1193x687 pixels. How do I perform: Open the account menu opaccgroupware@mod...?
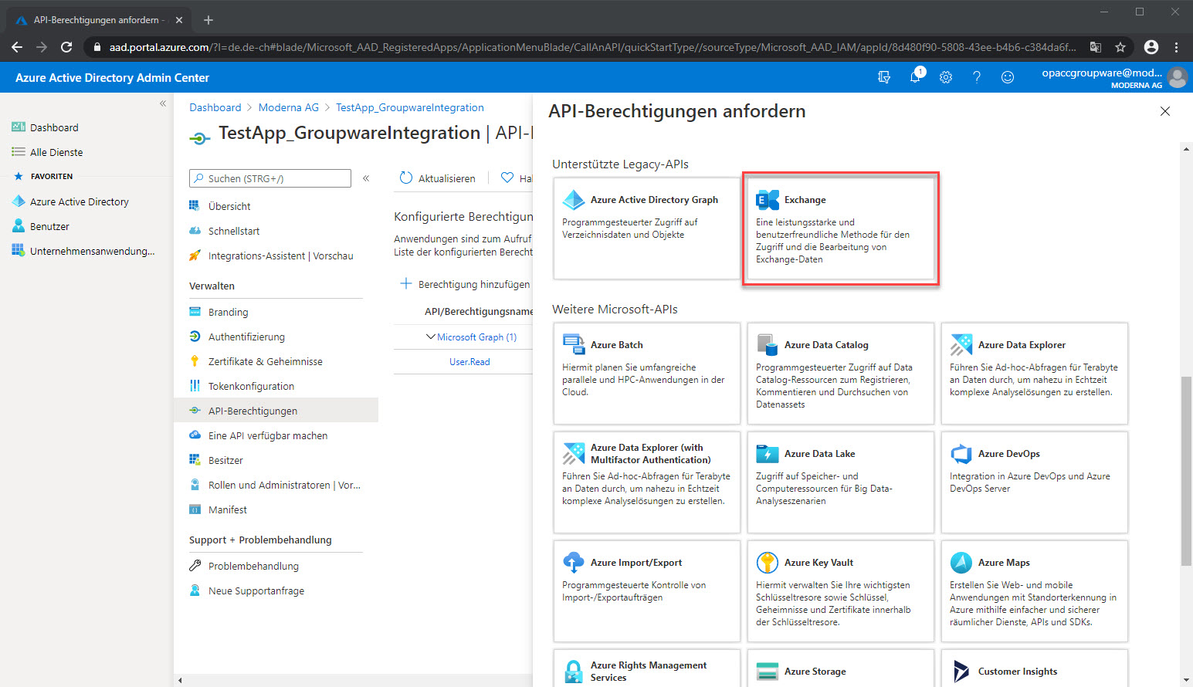click(x=1112, y=77)
